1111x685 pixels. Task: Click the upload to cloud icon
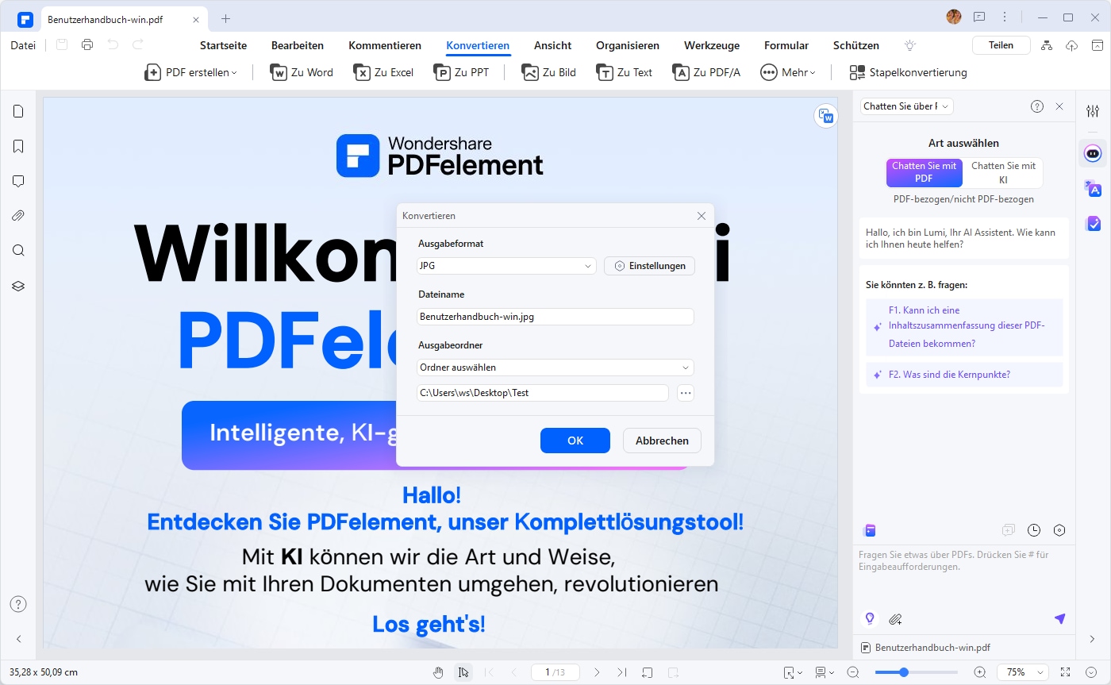pyautogui.click(x=1072, y=45)
